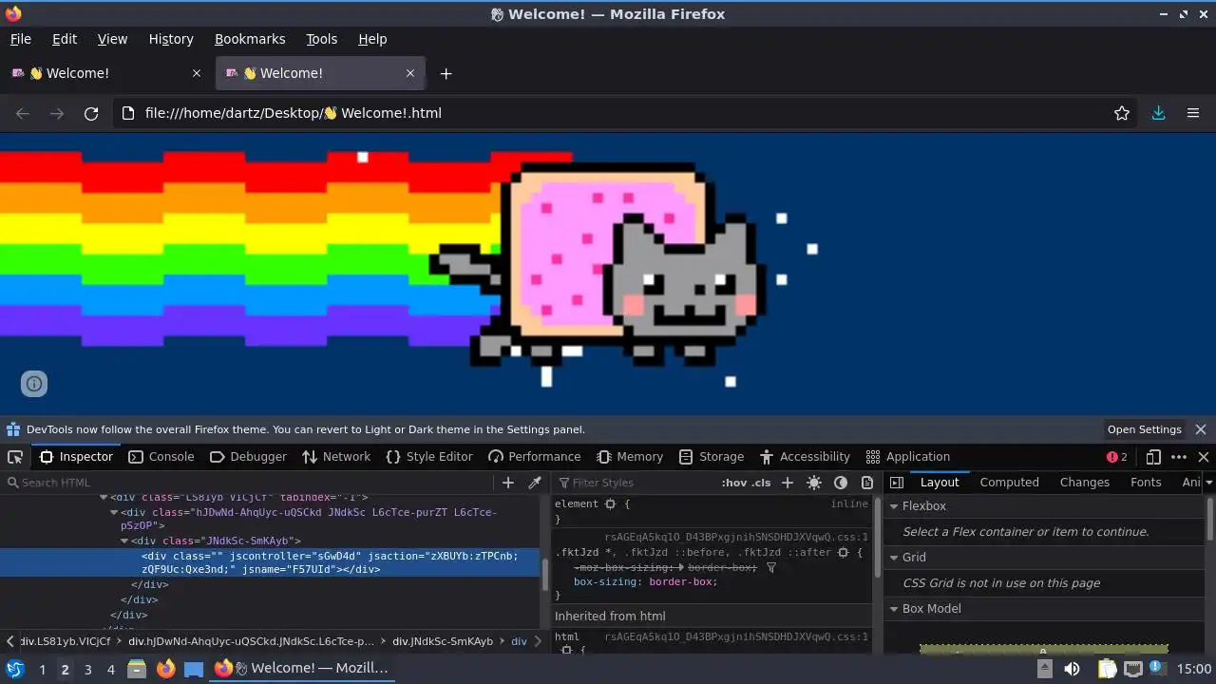This screenshot has height=684, width=1216.
Task: Open the Style Editor panel
Action: 429,457
